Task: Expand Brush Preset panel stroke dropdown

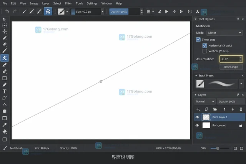Action: tap(241, 84)
